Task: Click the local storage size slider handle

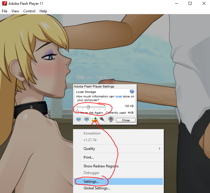Action: click(88, 107)
